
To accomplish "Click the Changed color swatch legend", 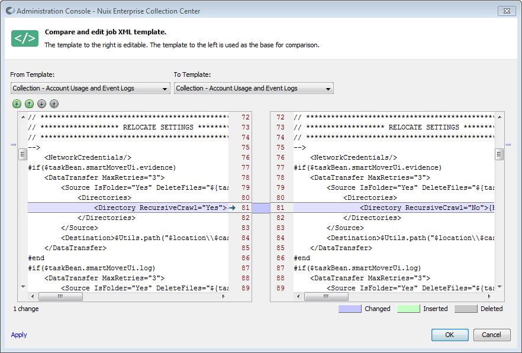I will pyautogui.click(x=350, y=309).
